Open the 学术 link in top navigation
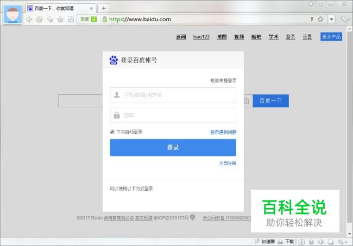 pos(274,37)
